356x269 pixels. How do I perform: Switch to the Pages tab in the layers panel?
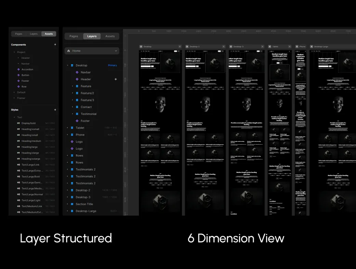pos(74,36)
